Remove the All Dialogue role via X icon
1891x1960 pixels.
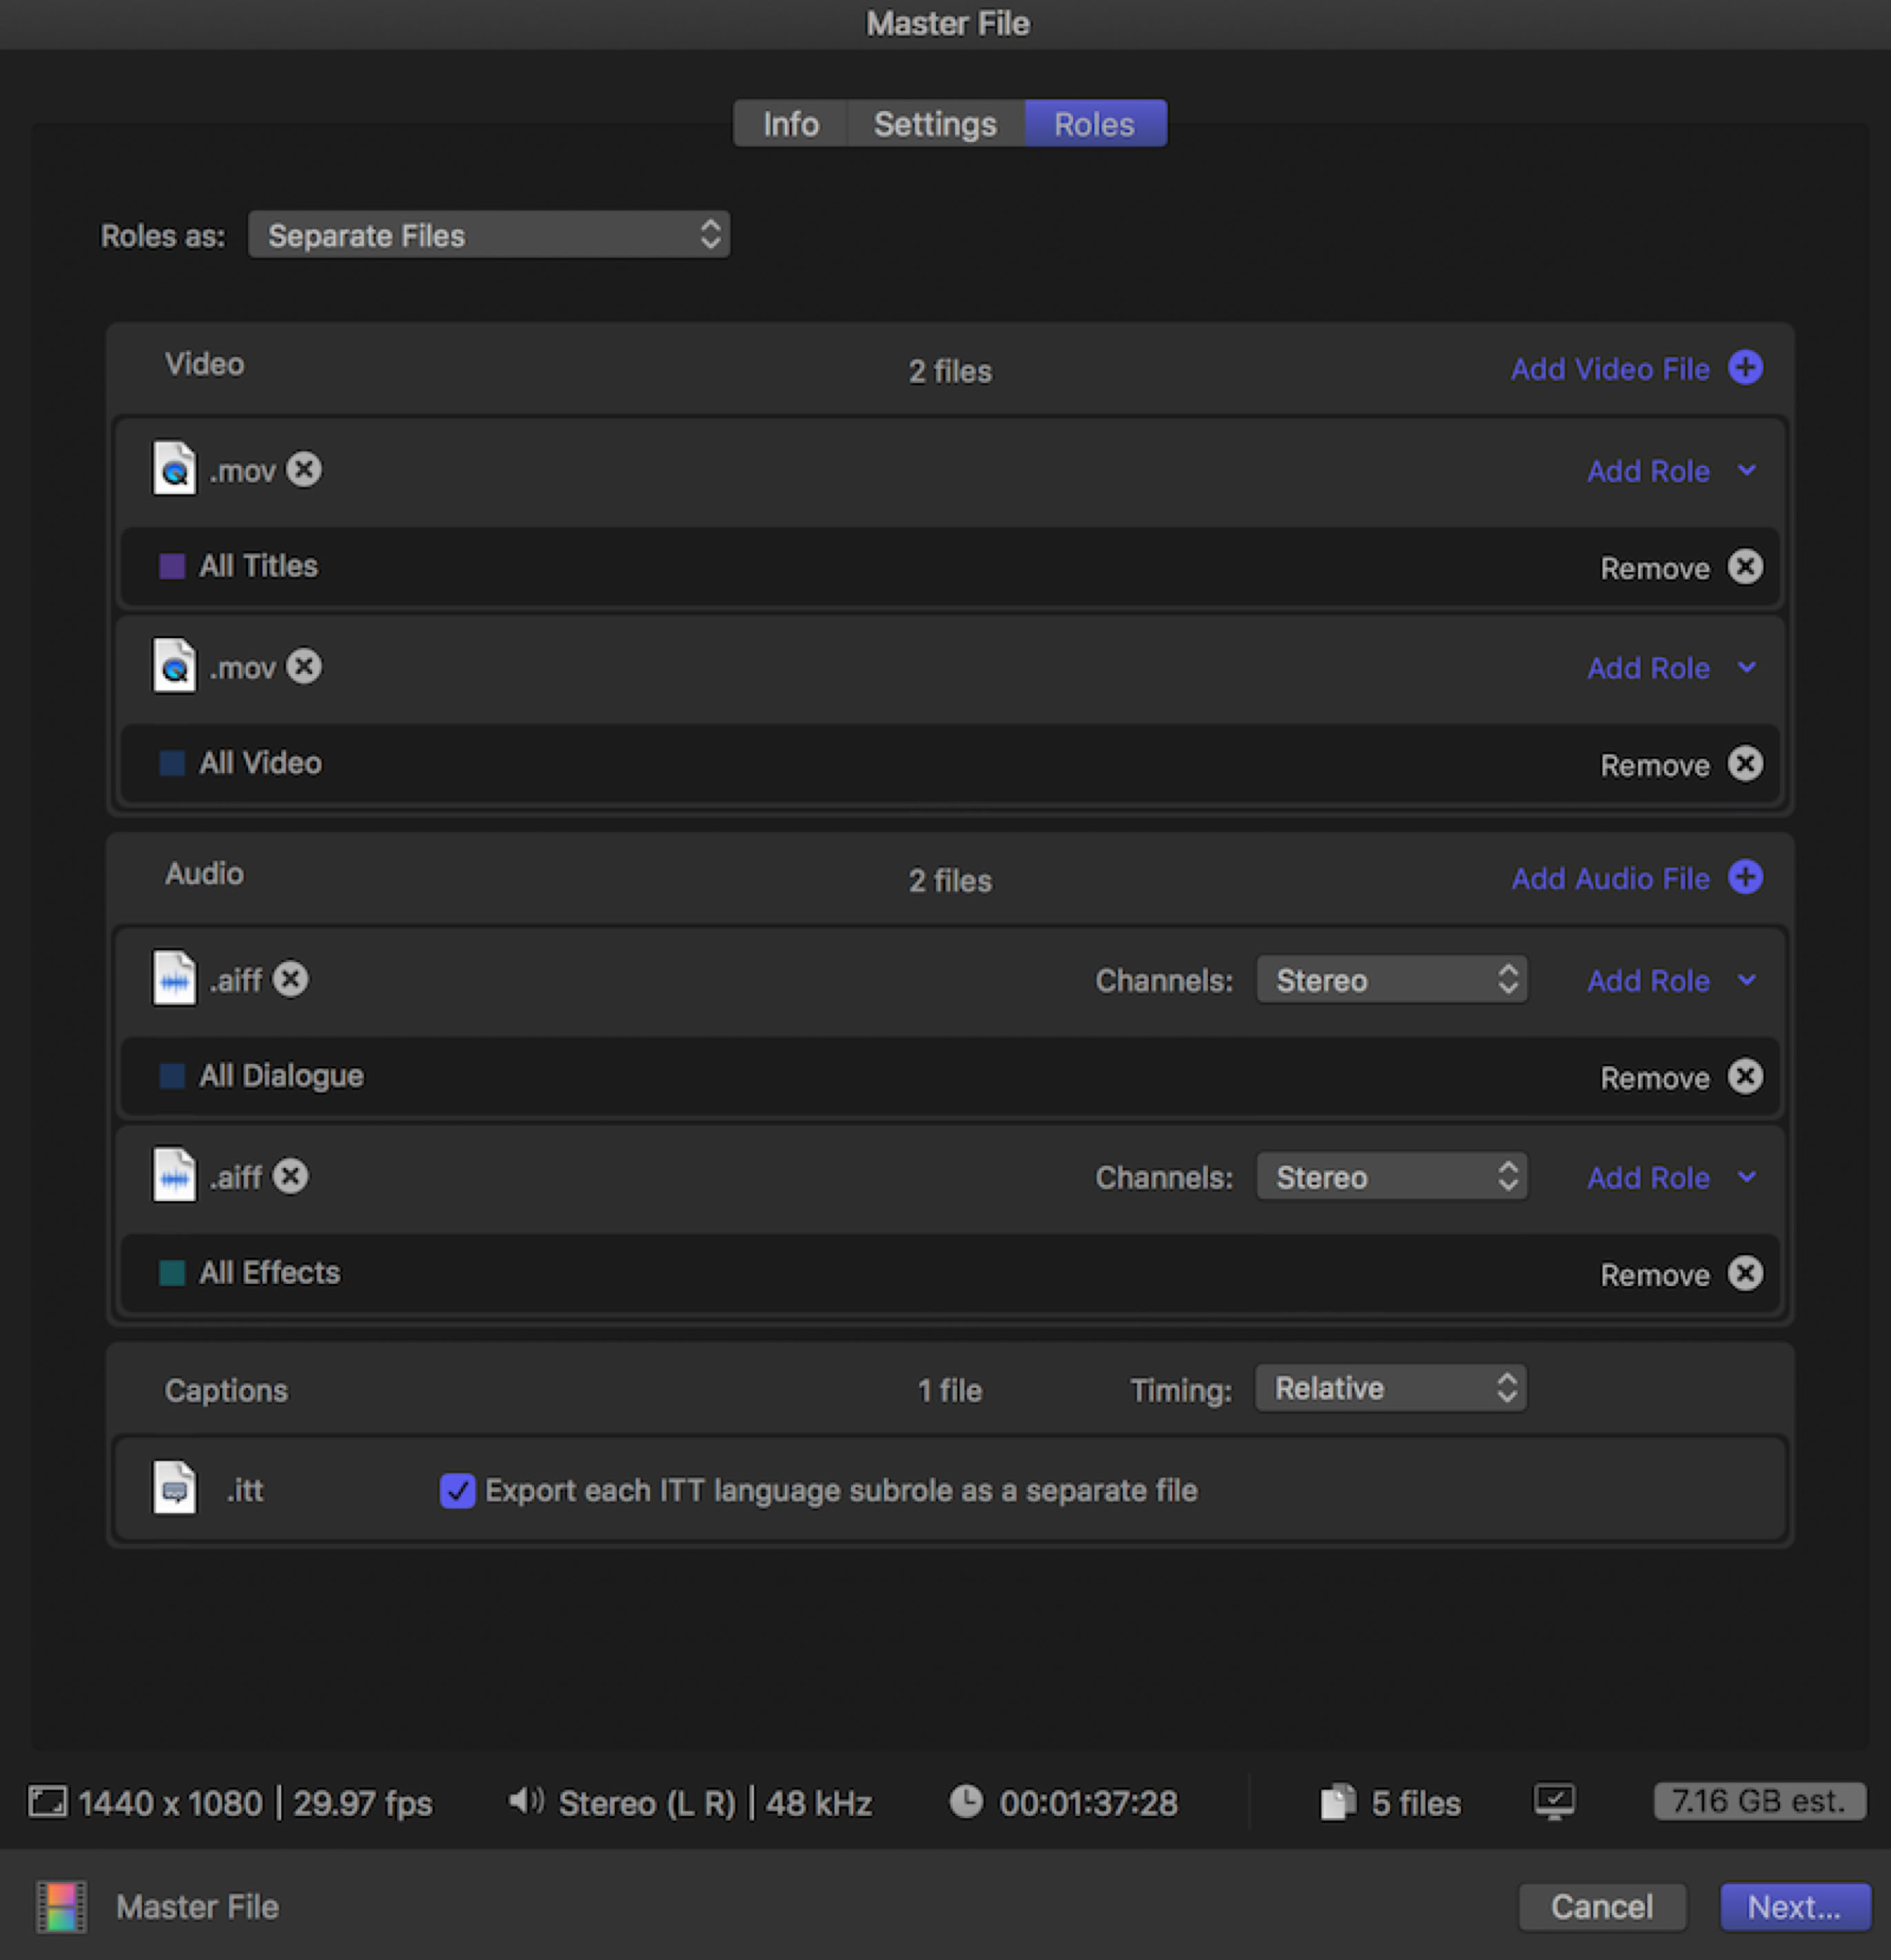point(1745,1077)
